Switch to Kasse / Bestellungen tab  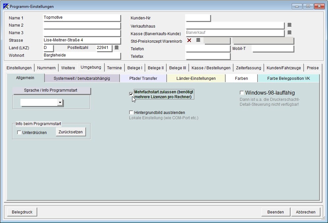point(211,68)
